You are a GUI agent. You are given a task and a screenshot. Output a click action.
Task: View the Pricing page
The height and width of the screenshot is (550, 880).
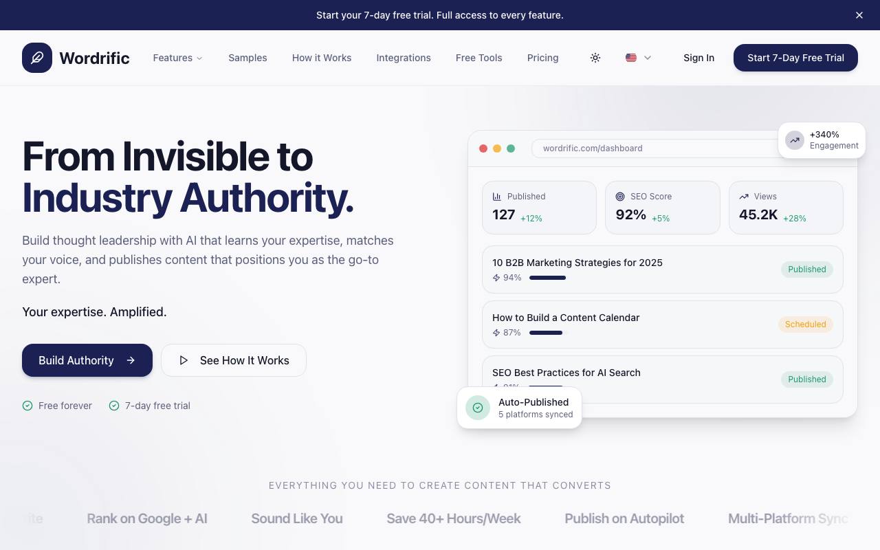pos(543,58)
